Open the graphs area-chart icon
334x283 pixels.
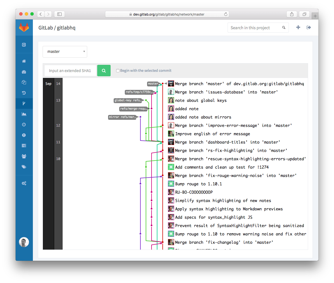(x=24, y=114)
